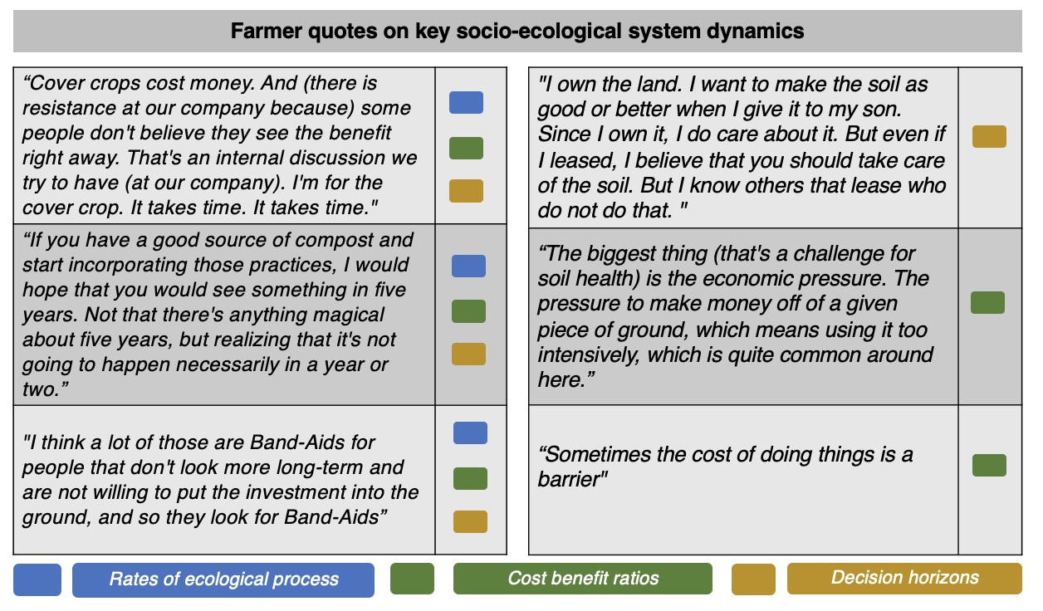Click the 'Cost benefit ratios' legend label
The image size is (1043, 611).
(x=583, y=579)
